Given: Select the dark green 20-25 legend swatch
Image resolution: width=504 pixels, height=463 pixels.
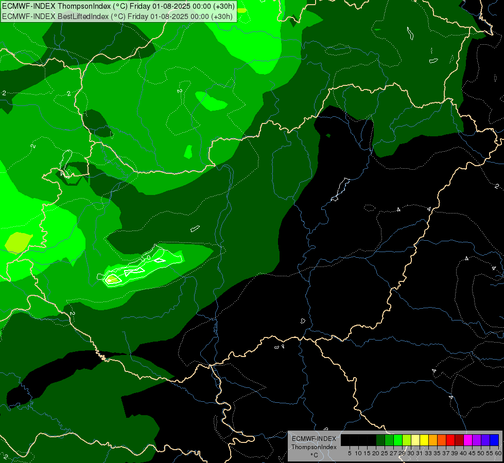Looking at the screenshot, I should (380, 440).
